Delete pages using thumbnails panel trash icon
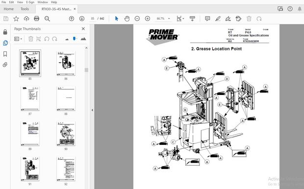The height and width of the screenshot is (189, 304). click(x=30, y=39)
